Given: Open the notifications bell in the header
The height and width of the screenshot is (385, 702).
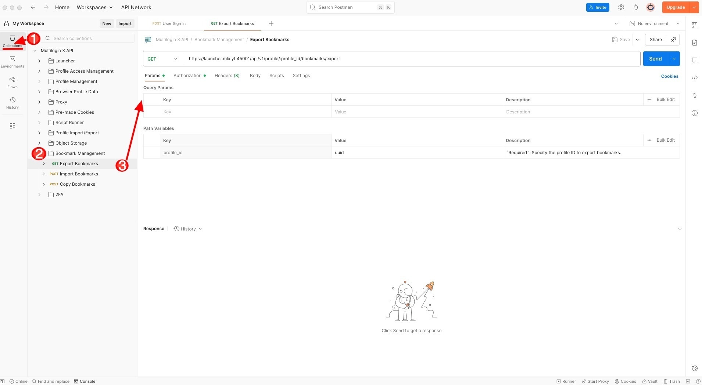Looking at the screenshot, I should click(635, 7).
